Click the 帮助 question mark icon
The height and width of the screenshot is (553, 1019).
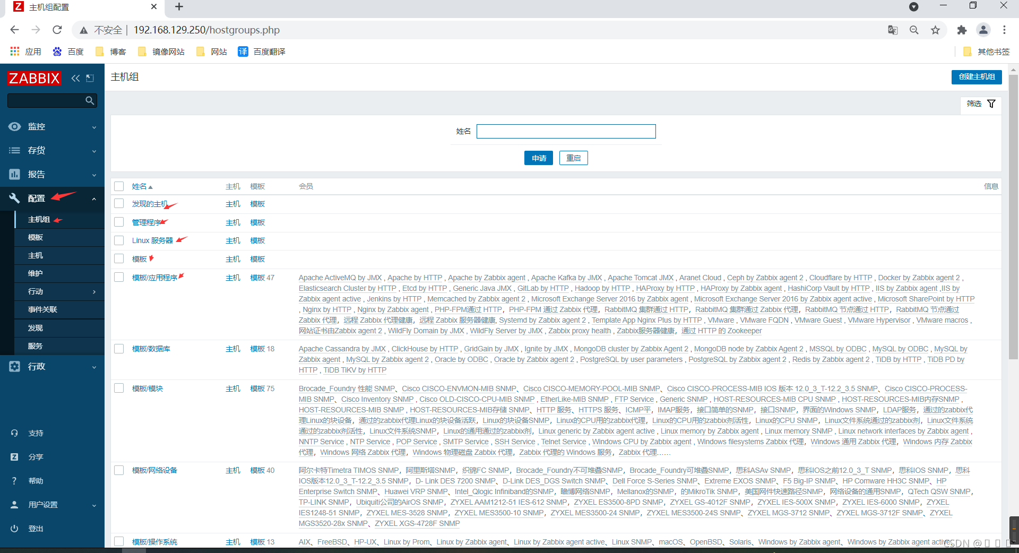(15, 481)
